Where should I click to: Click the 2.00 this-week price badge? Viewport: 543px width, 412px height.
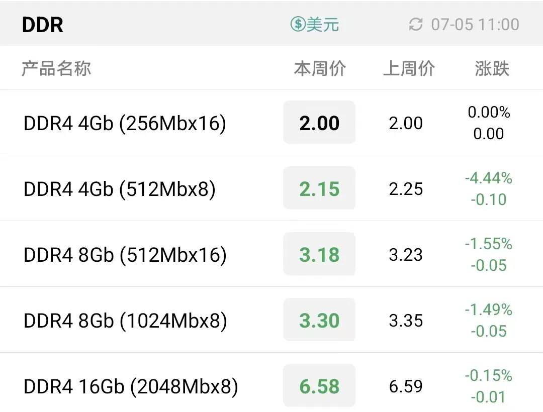(319, 123)
